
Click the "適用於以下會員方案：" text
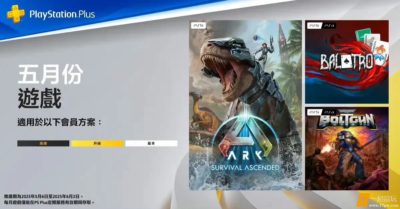(x=59, y=122)
